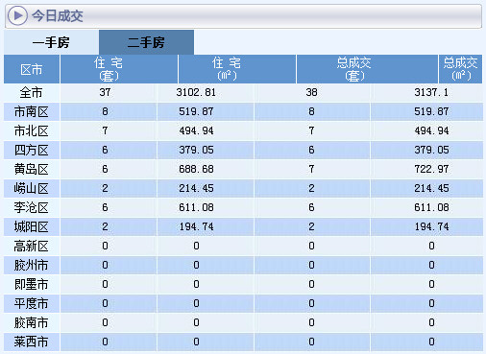This screenshot has height=354, width=486.
Task: Click 住宅 area 611.08 in 李沧区 row
Action: point(196,207)
